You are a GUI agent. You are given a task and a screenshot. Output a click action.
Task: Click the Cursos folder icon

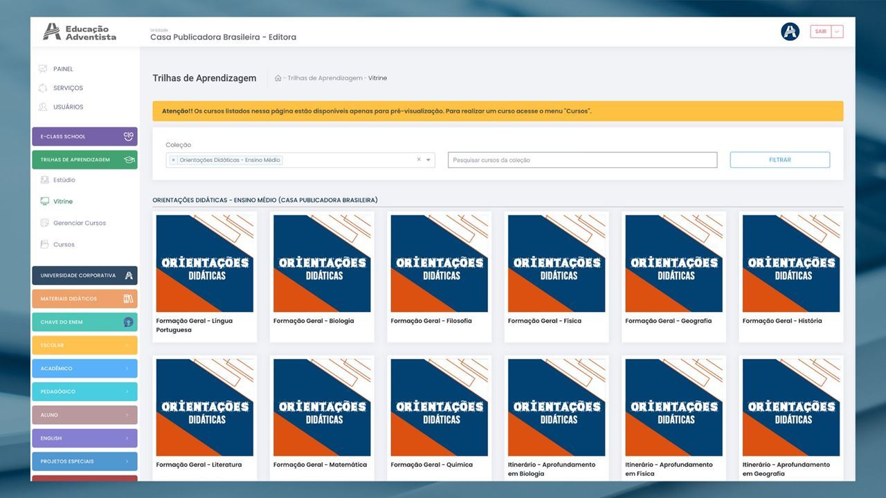(x=44, y=244)
